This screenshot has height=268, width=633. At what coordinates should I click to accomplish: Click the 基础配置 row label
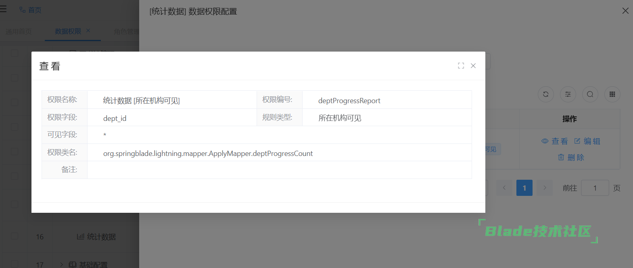click(x=93, y=264)
